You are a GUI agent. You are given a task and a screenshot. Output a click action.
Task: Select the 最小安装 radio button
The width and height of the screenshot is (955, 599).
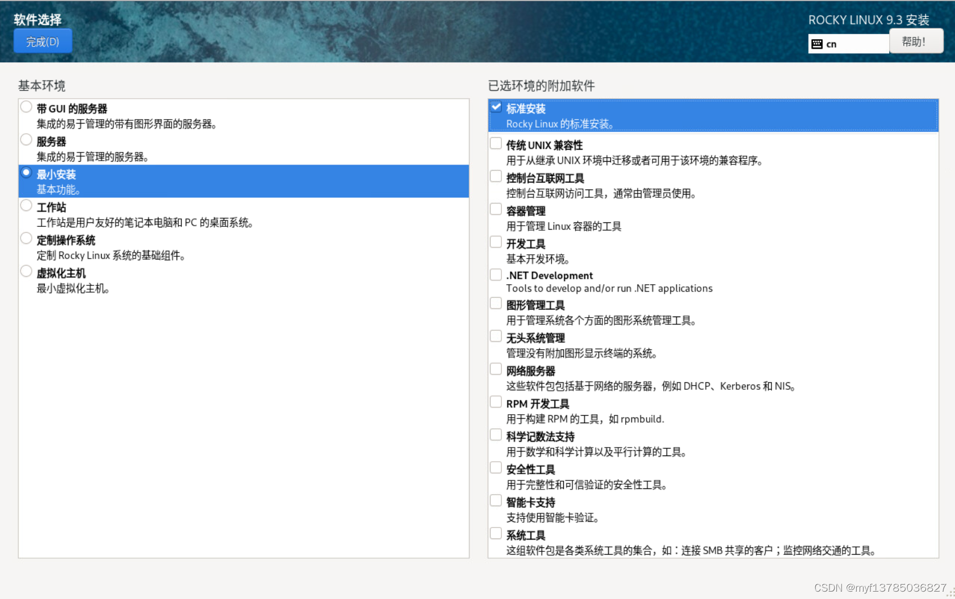coord(26,172)
